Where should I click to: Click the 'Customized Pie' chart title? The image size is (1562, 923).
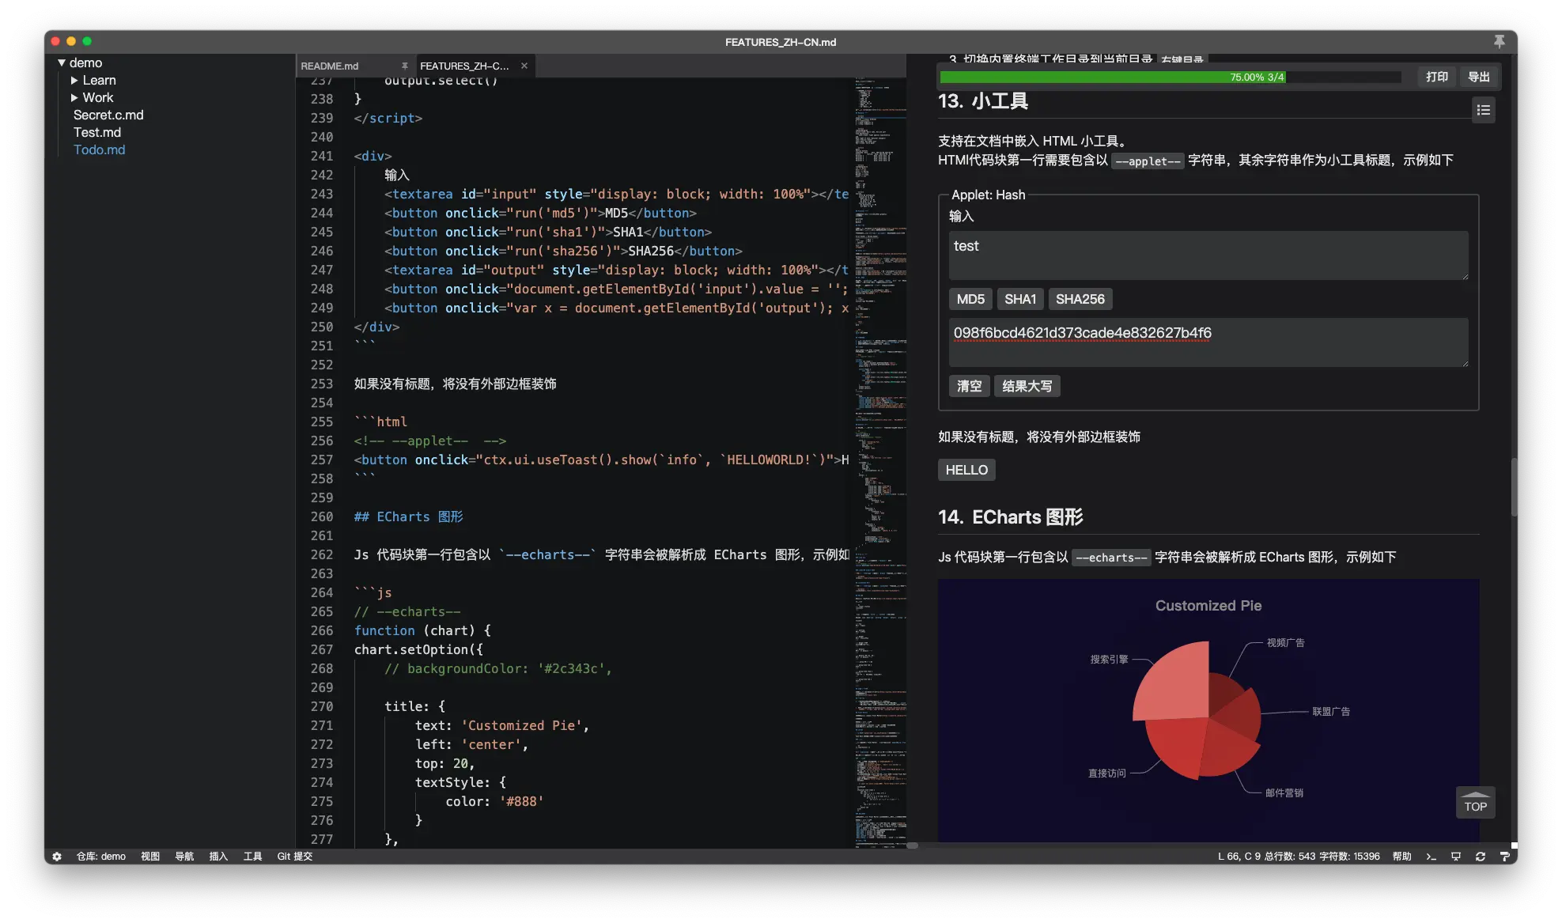tap(1208, 606)
